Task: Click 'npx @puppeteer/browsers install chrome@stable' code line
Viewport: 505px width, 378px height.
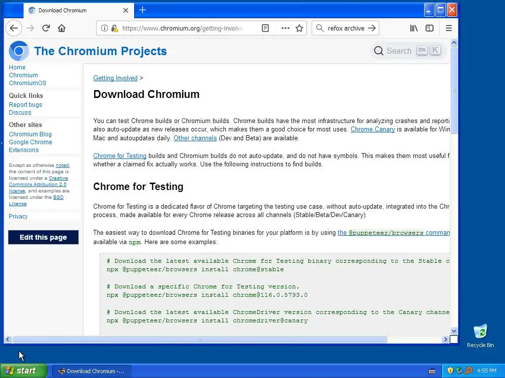Action: 195,269
